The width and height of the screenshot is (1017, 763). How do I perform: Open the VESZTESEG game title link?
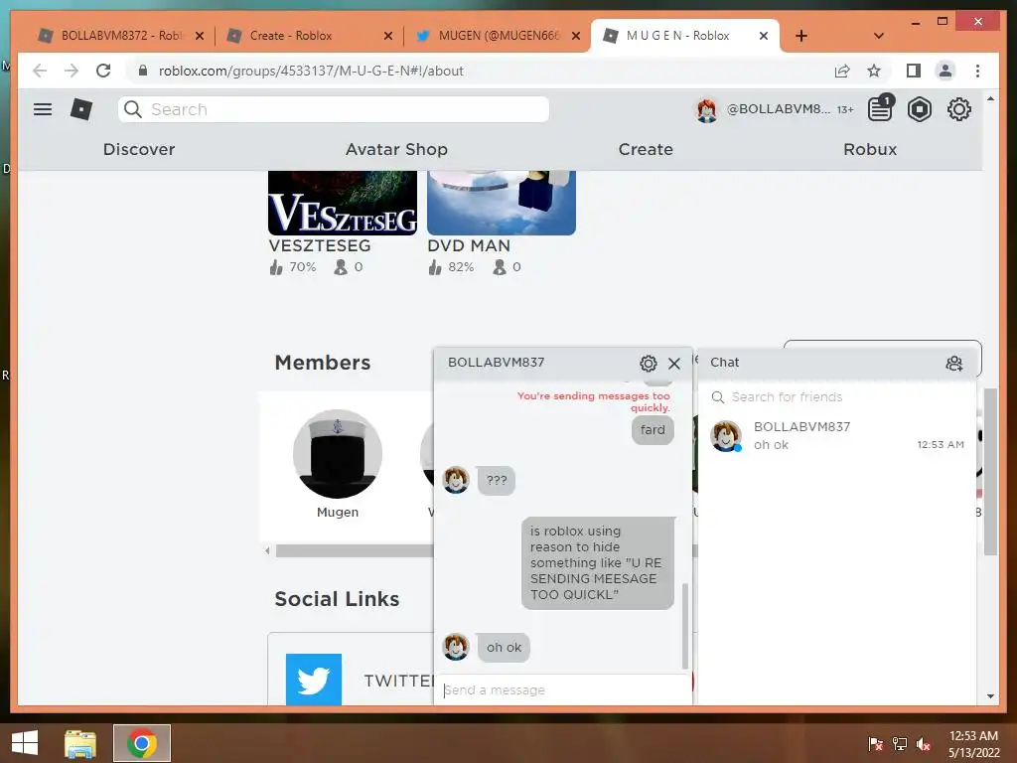(320, 246)
